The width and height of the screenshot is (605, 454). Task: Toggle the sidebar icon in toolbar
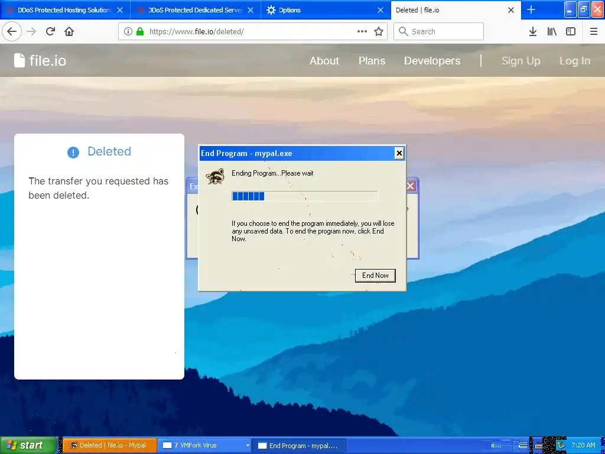[x=571, y=32]
